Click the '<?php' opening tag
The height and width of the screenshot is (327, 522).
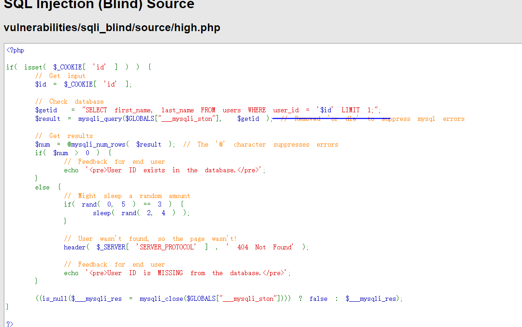(x=15, y=50)
